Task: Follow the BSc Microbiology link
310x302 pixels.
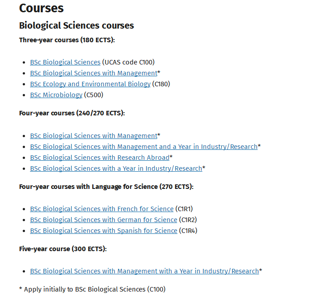Action: click(56, 95)
